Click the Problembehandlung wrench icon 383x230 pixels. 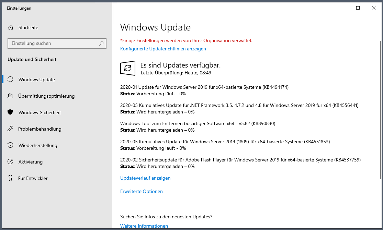click(10, 129)
